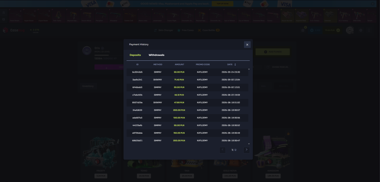The height and width of the screenshot is (182, 380).
Task: Click the site logo in the header
Action: (14, 30)
